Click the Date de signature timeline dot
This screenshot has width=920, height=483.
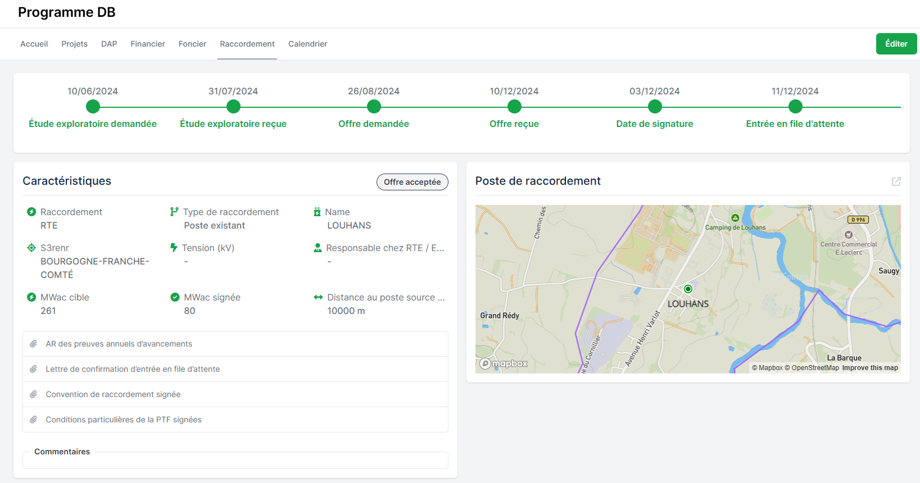click(x=655, y=107)
